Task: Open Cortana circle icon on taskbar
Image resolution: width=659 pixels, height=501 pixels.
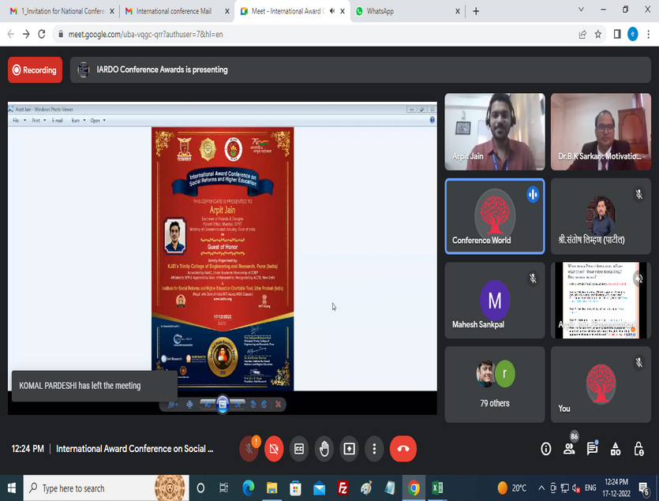Action: pos(200,488)
